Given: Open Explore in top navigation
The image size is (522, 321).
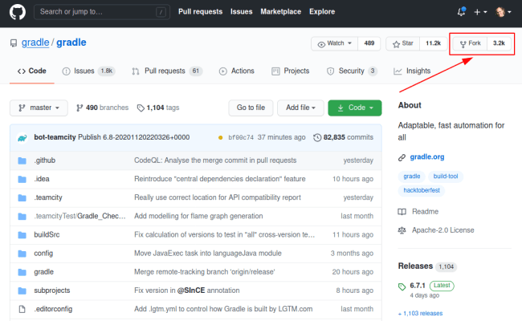Looking at the screenshot, I should tap(322, 12).
